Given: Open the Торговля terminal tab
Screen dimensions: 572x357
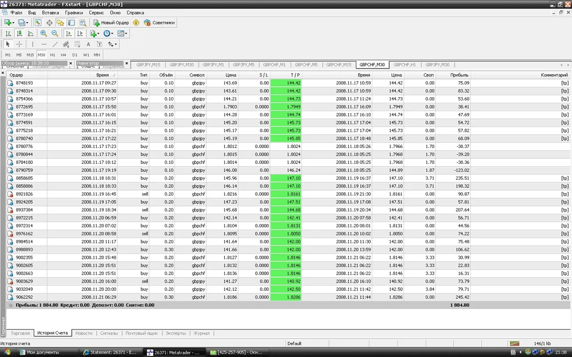Looking at the screenshot, I should (19, 333).
